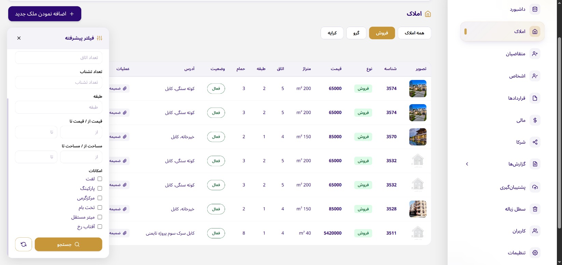This screenshot has height=265, width=562.
Task: Click the آدرس column header
Action: 189,69
